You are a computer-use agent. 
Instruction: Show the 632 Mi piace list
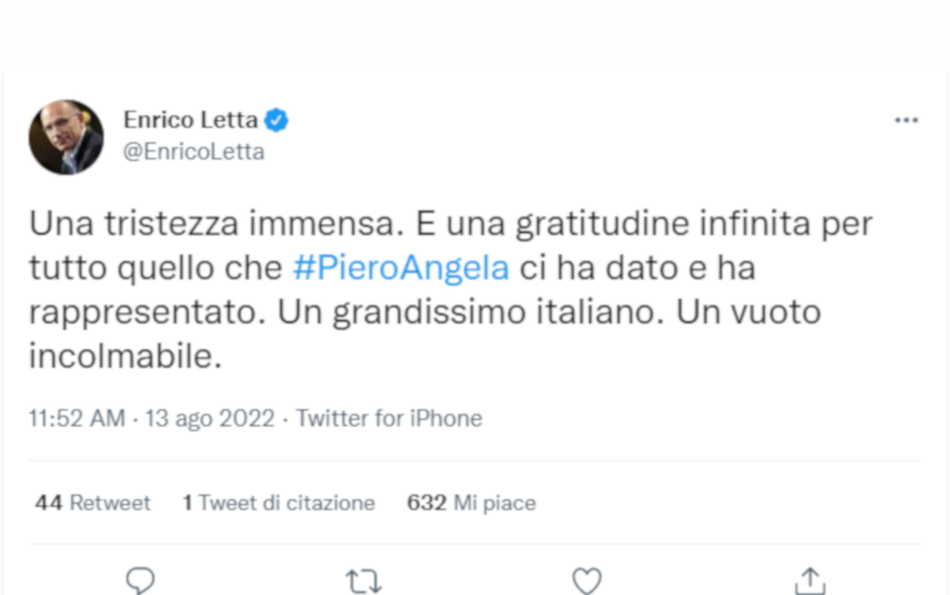(471, 503)
